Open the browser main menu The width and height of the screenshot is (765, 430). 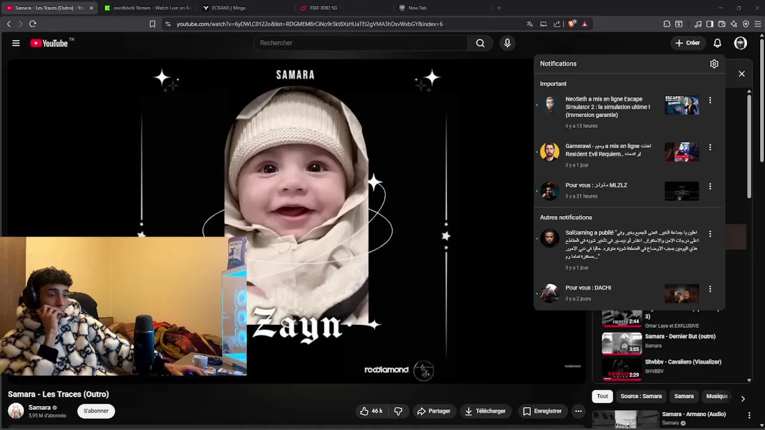pos(758,24)
